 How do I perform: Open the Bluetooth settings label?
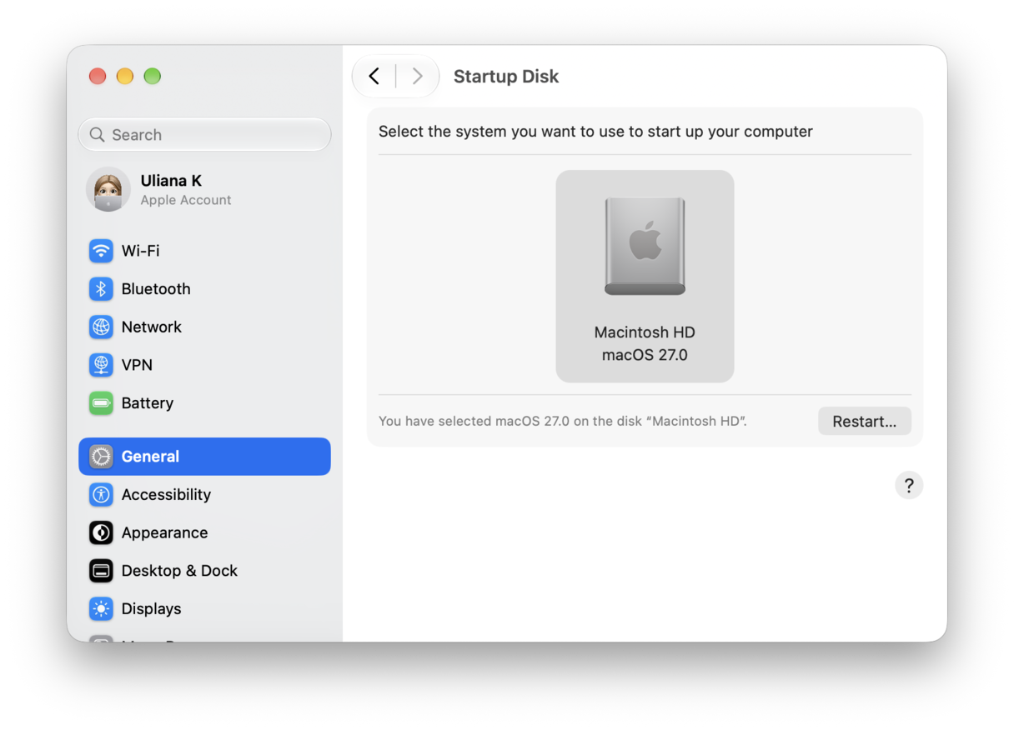[156, 289]
